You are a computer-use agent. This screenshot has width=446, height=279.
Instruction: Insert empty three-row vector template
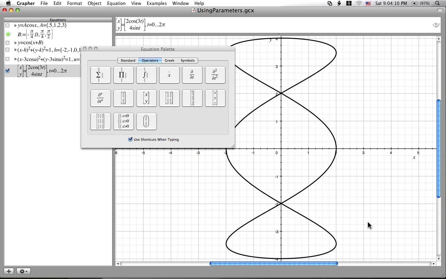point(192,98)
